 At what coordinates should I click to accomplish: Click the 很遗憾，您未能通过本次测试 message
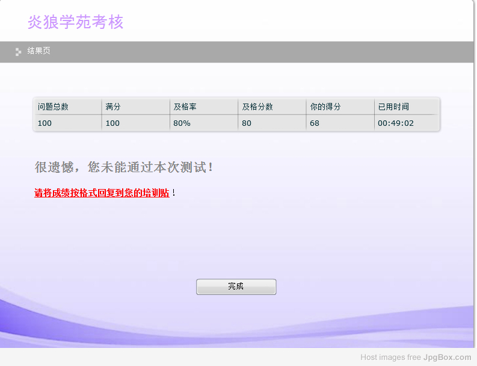tap(124, 167)
